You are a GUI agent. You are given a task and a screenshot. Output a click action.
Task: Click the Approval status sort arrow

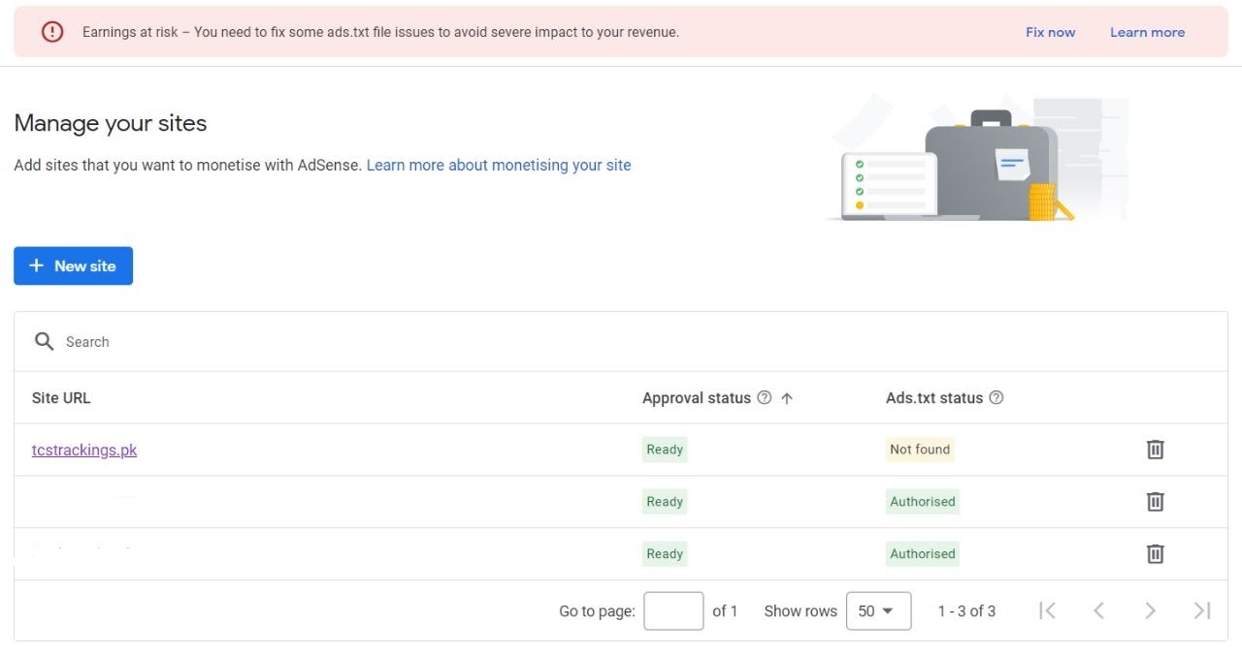pos(787,397)
